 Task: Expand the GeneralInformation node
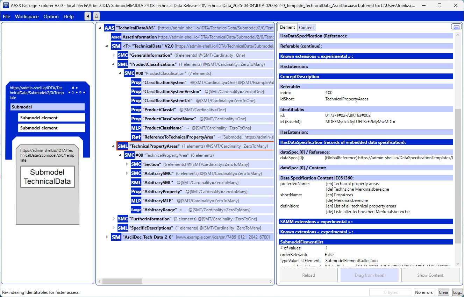point(114,55)
